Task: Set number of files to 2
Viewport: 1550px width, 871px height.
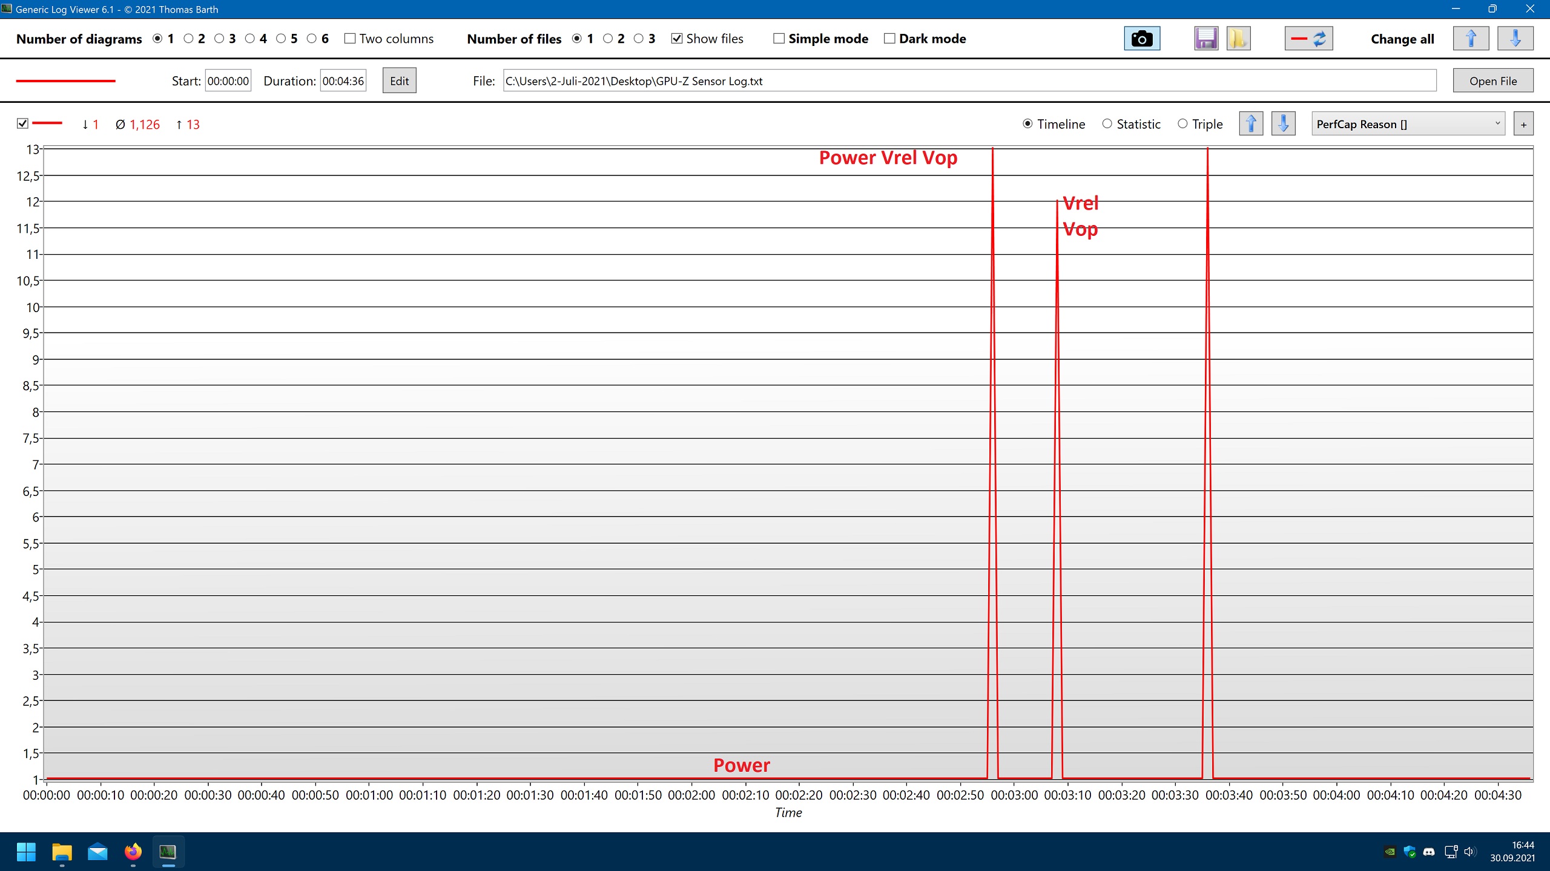Action: pyautogui.click(x=608, y=39)
